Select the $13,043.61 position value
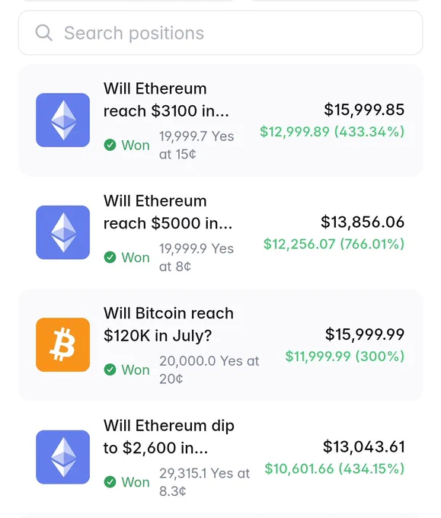The width and height of the screenshot is (441, 518). pyautogui.click(x=364, y=446)
